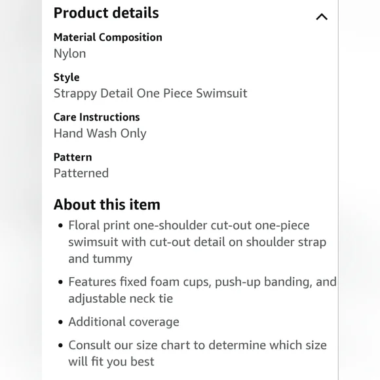Click the 'and tummy' text line
Screen dimensions: 380x380
(x=100, y=259)
